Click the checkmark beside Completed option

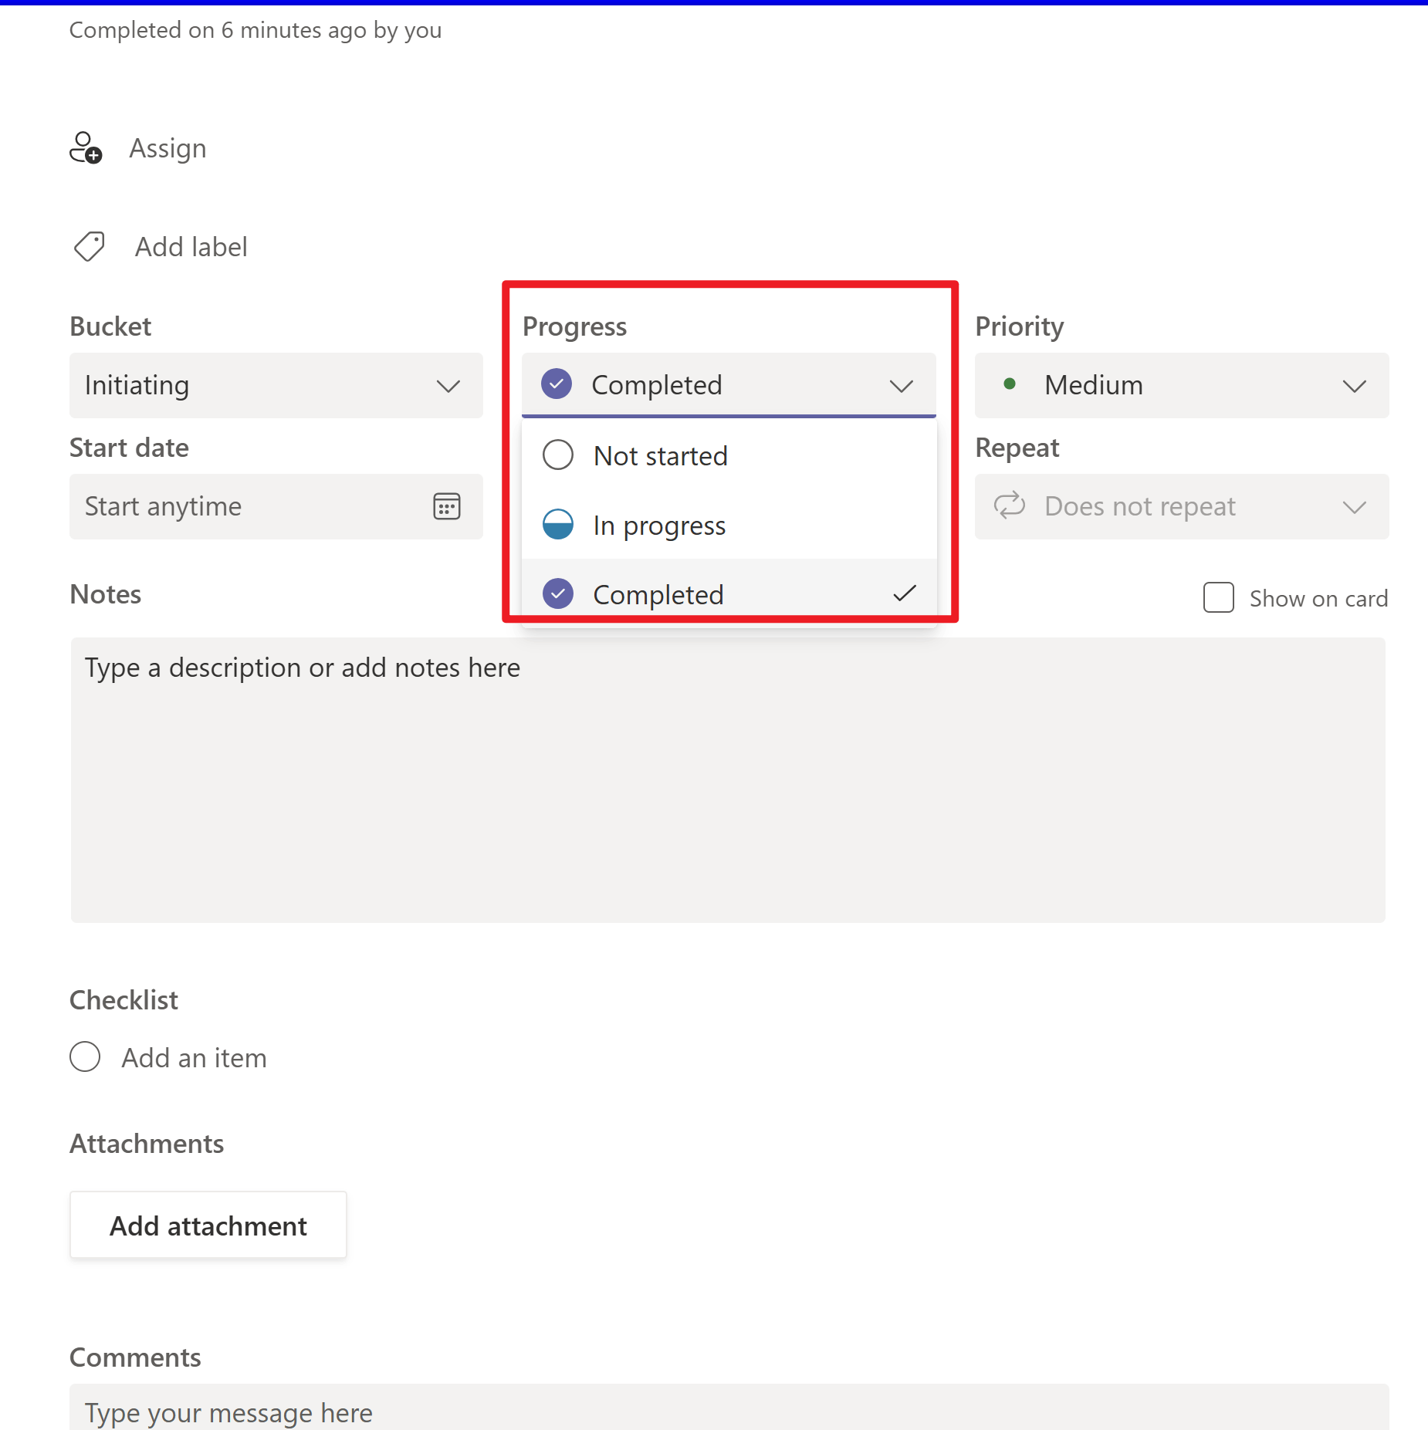[x=904, y=593]
